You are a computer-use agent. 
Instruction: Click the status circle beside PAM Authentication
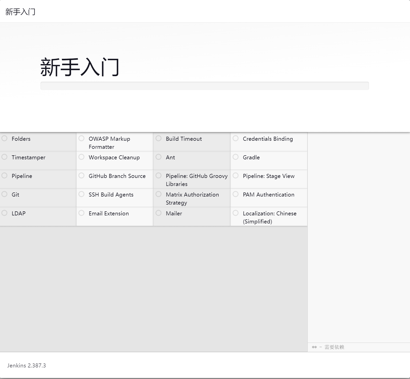click(x=236, y=194)
